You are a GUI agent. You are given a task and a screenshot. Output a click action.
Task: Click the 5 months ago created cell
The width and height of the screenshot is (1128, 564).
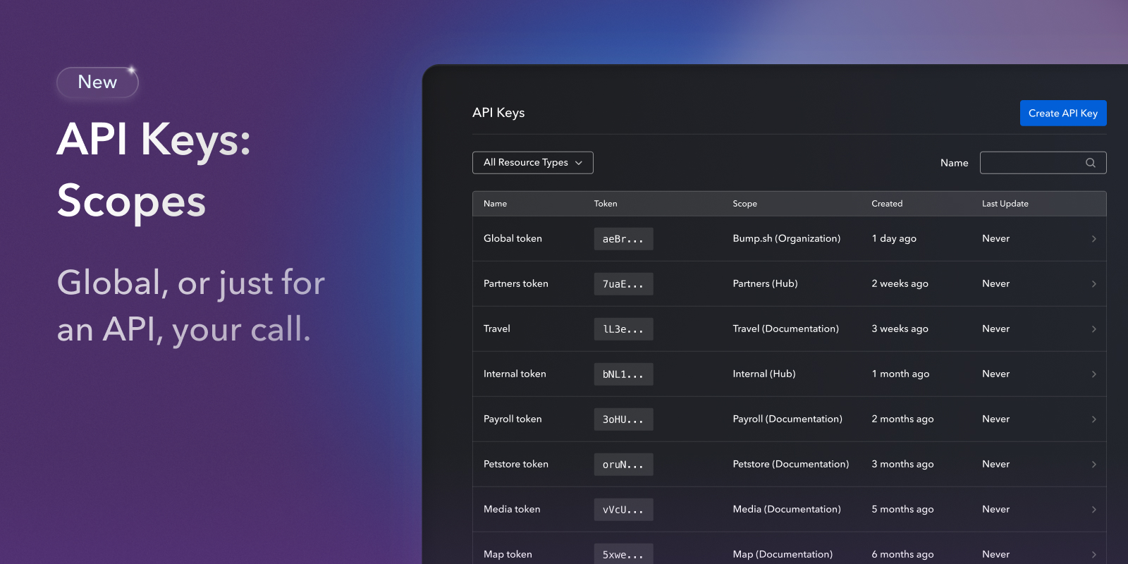coord(902,509)
